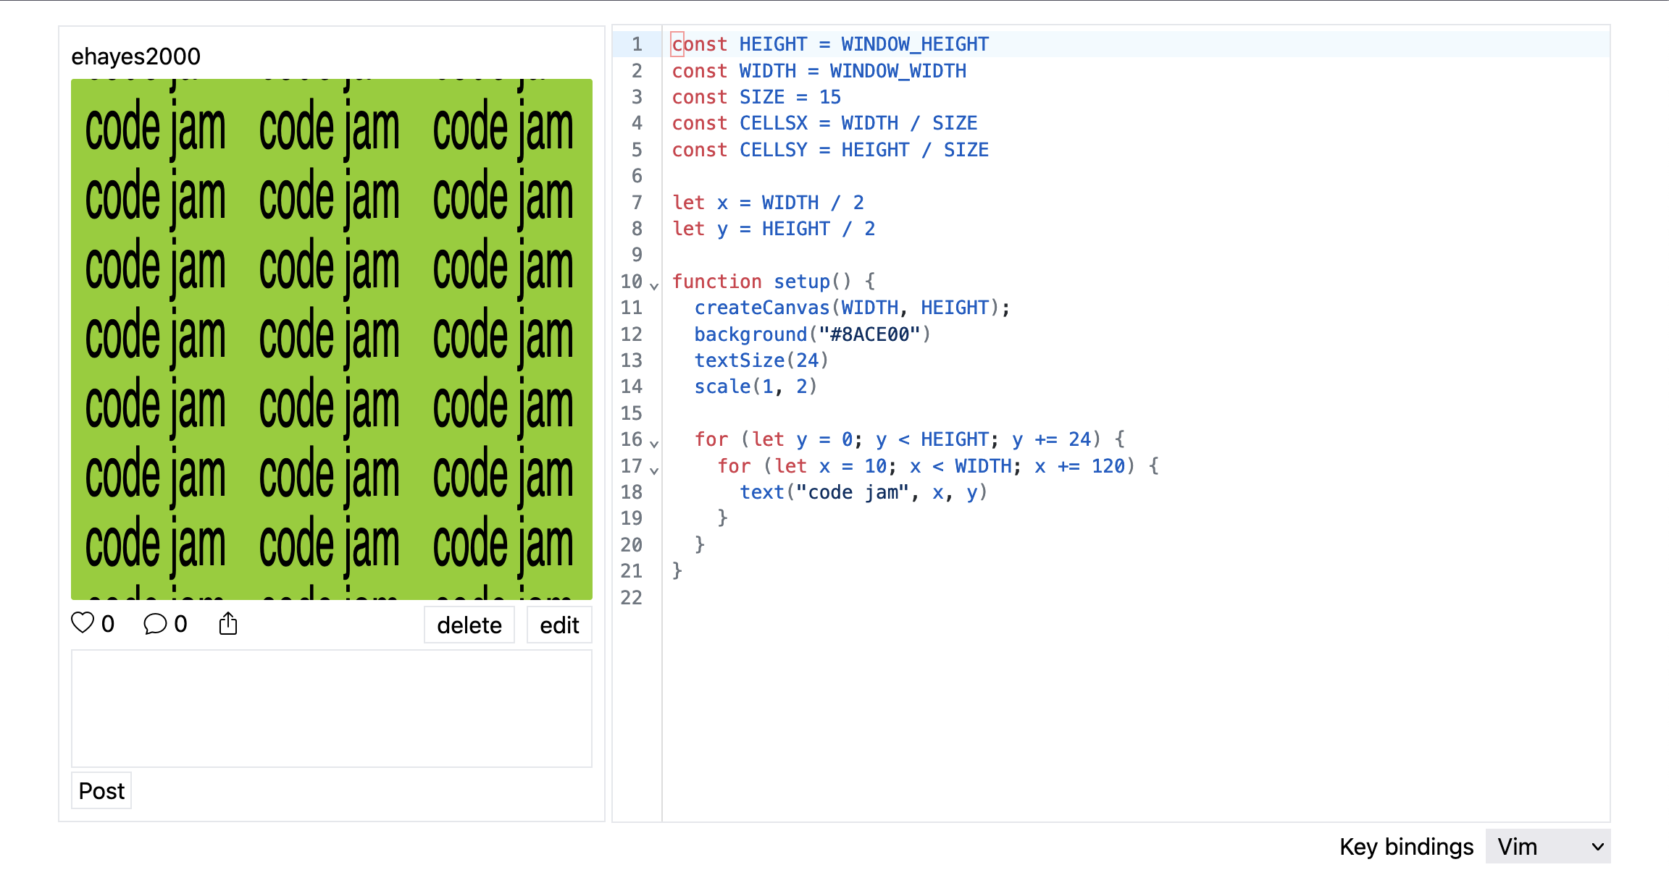The height and width of the screenshot is (883, 1669).
Task: Click 'let y = HEIGHT / 2' line
Action: (x=774, y=229)
